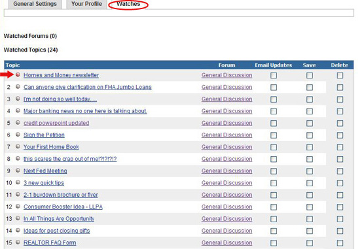Open Can anyone give clarification on FHA Jumbo Loans
358x249 pixels.
coord(88,87)
